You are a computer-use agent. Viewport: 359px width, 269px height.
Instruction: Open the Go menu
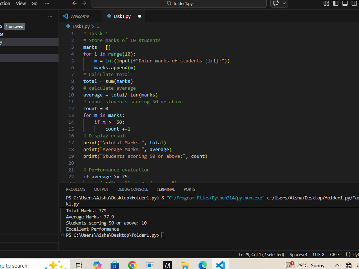click(x=34, y=3)
